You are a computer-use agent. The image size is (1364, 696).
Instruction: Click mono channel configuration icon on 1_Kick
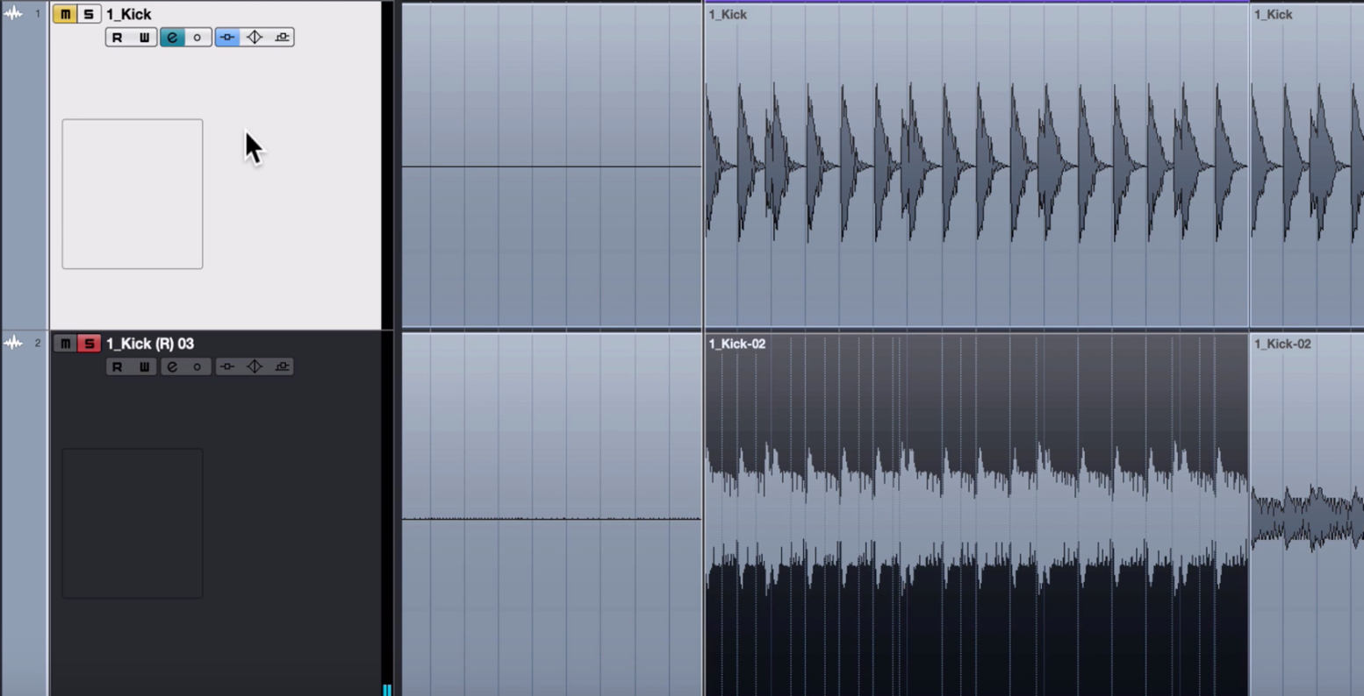(197, 37)
